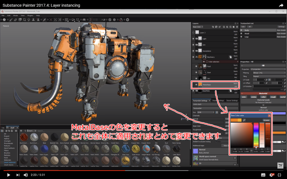The width and height of the screenshot is (287, 179).
Task: Select the Projection tool
Action: point(20,20)
